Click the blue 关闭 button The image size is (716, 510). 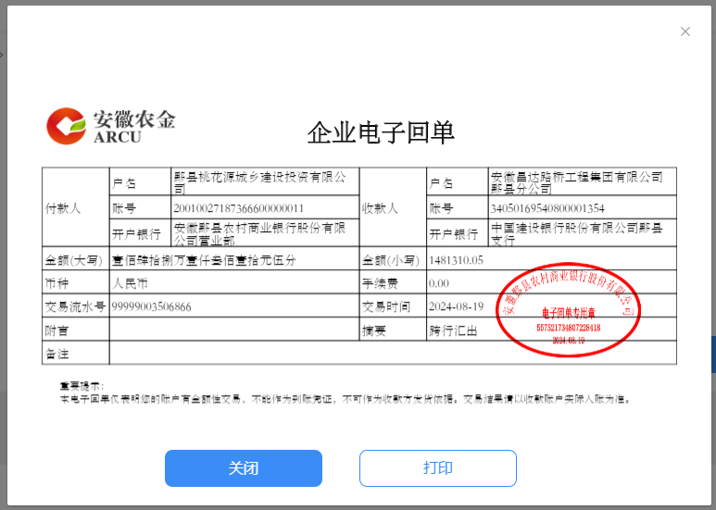coord(244,468)
